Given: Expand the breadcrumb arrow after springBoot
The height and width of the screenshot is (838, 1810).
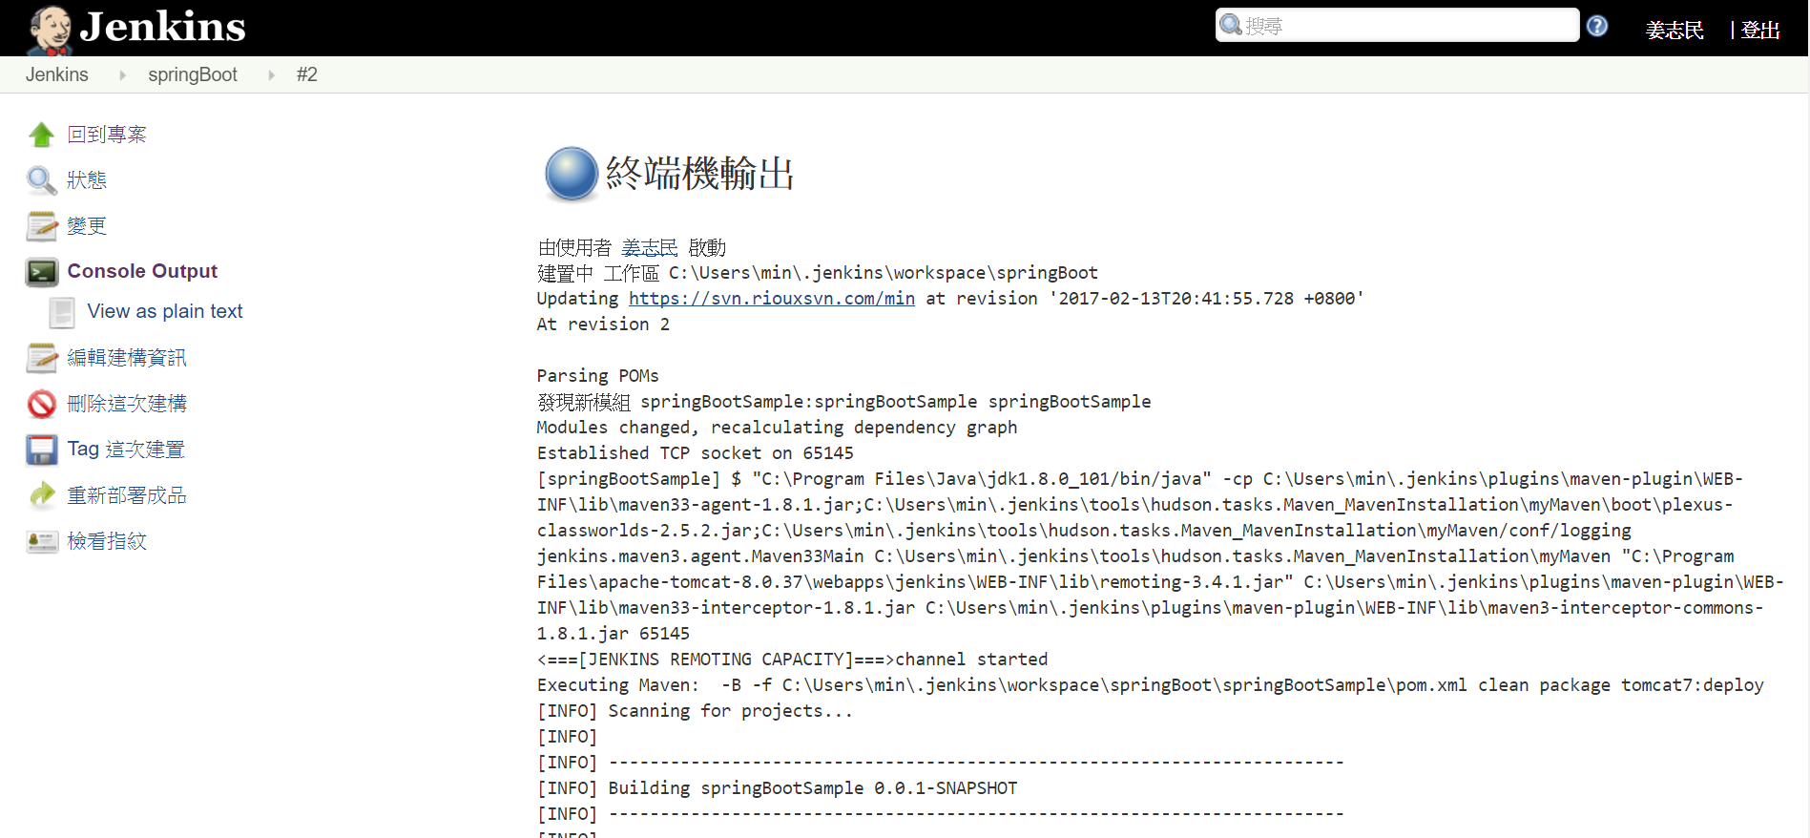Looking at the screenshot, I should pyautogui.click(x=271, y=75).
